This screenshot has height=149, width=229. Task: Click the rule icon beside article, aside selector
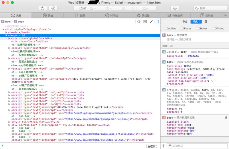164,90
